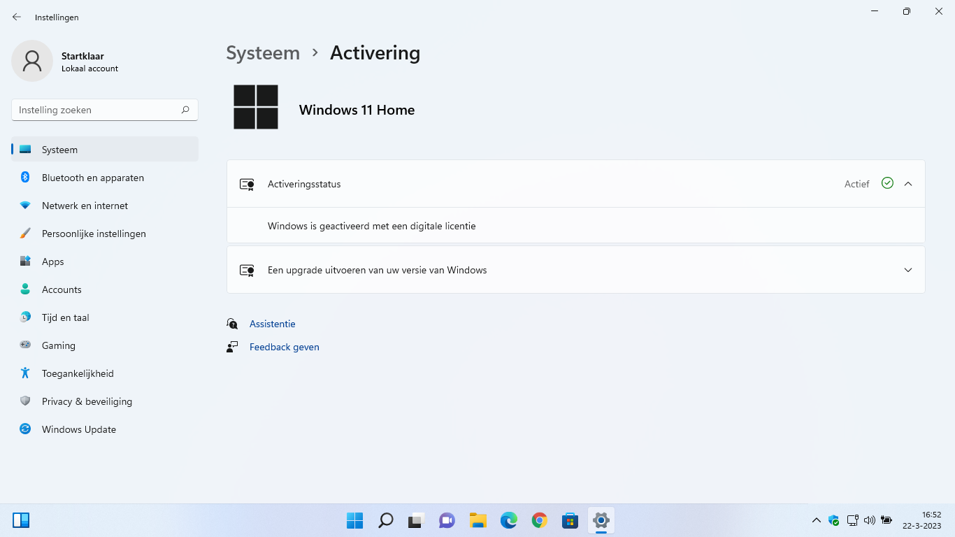The width and height of the screenshot is (955, 537).
Task: Launch the Chat app from the taskbar
Action: [x=447, y=521]
